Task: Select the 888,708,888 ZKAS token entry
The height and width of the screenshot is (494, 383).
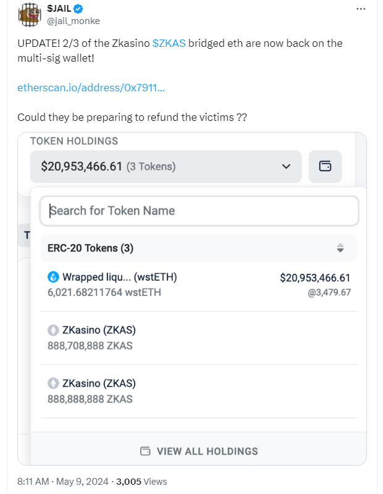Action: [x=199, y=338]
